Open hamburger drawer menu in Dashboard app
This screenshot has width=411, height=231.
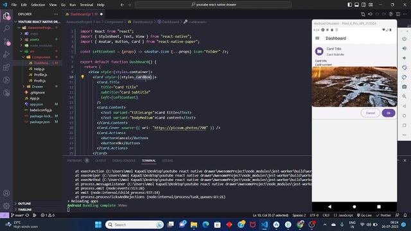pyautogui.click(x=317, y=38)
